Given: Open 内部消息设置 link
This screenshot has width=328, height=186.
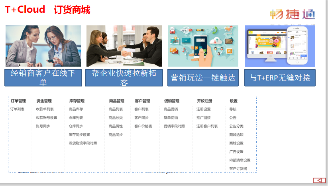Looking at the screenshot, I should 240,160.
